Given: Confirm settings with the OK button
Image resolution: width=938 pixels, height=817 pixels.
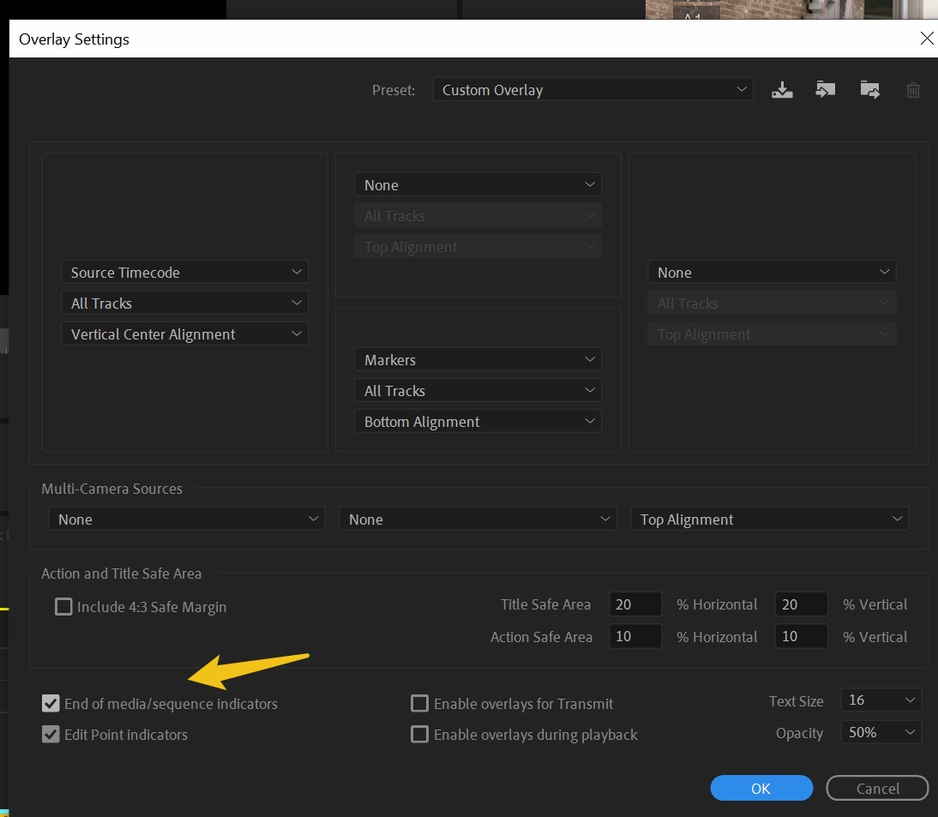Looking at the screenshot, I should 761,788.
